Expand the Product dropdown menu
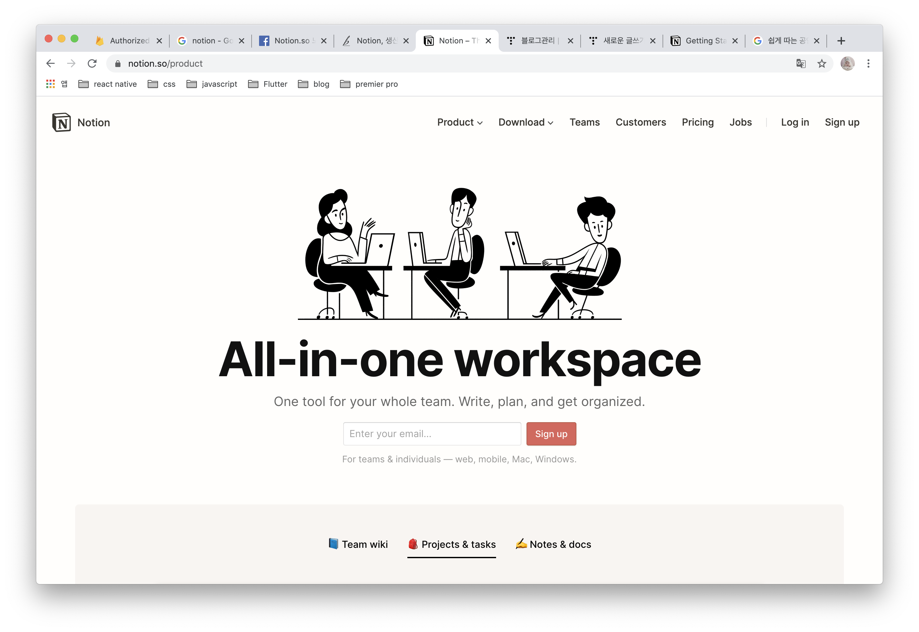 459,122
